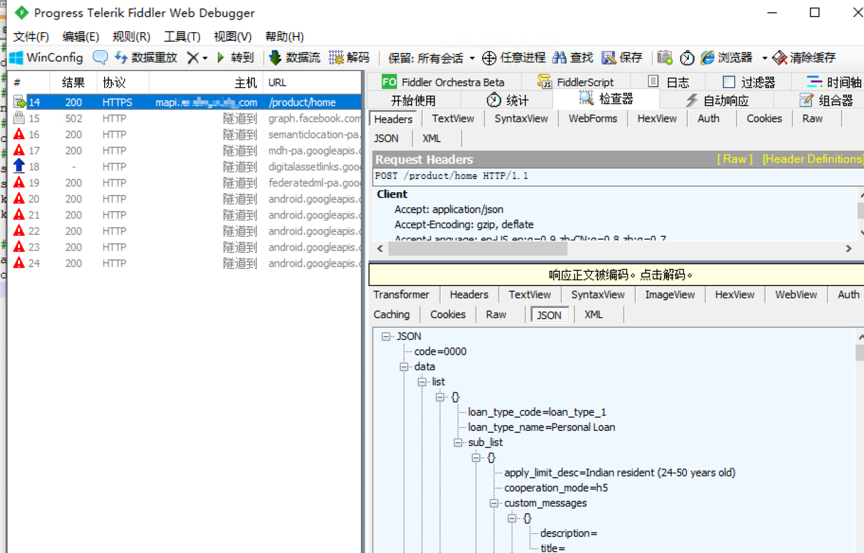Sort sessions by the 结果 column header

tap(73, 82)
